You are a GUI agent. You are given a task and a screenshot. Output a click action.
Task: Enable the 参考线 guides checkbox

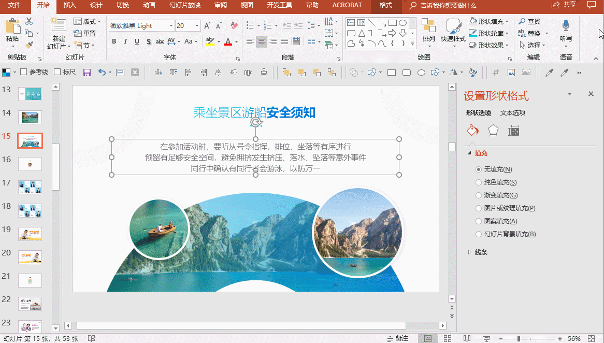pyautogui.click(x=23, y=72)
